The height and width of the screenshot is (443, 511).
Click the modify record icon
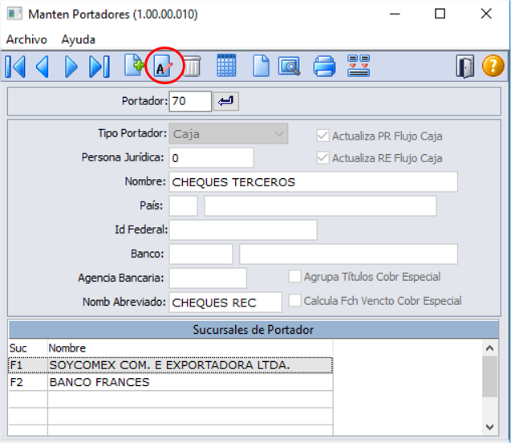(163, 66)
